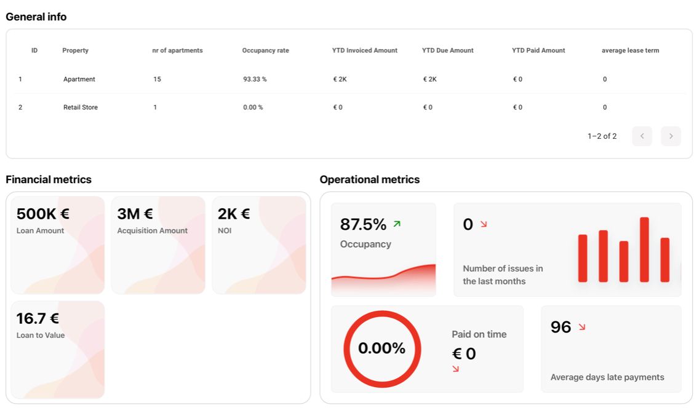This screenshot has width=699, height=408.
Task: Click the Property column header
Action: pos(75,50)
